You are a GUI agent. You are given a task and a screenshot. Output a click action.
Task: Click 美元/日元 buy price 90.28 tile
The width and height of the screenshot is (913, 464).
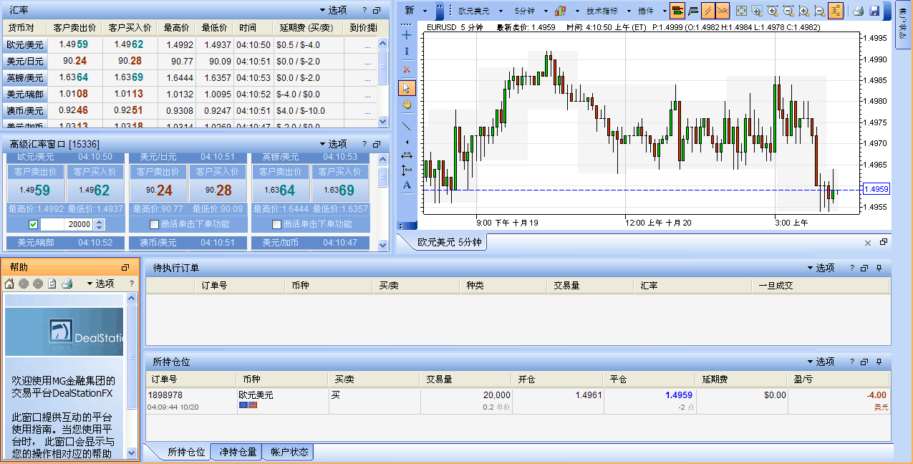[218, 183]
